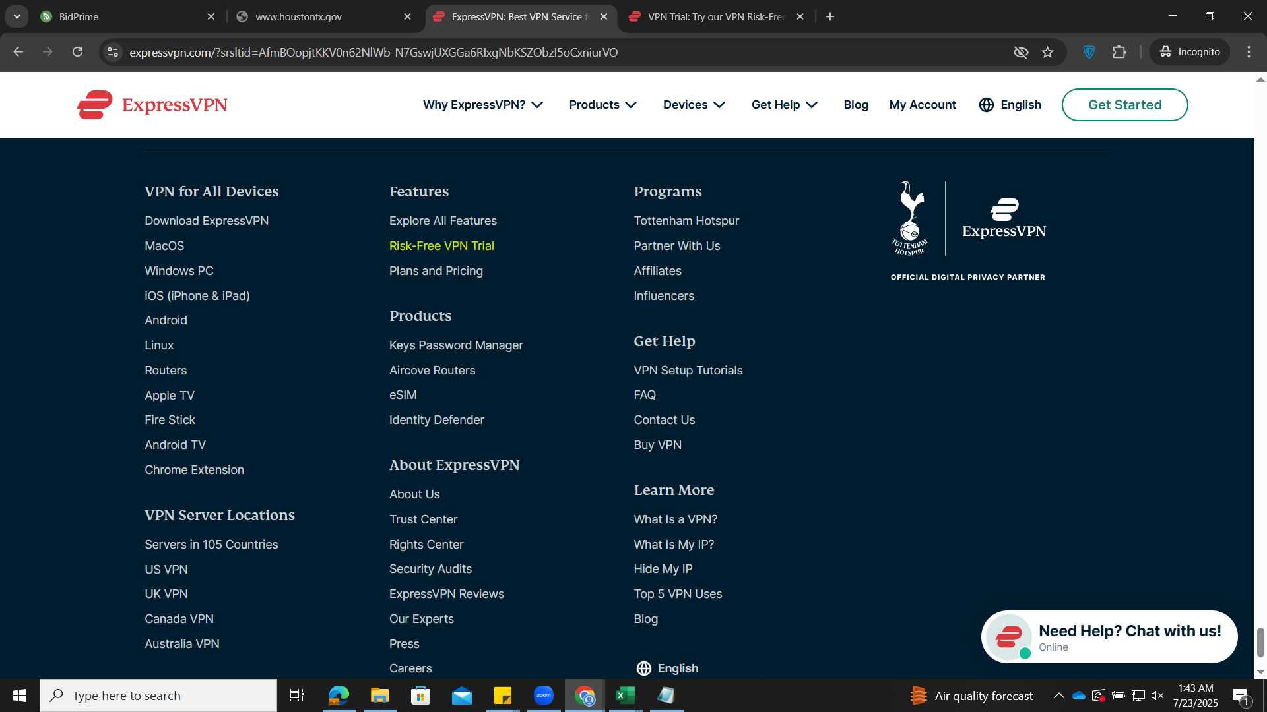Screen dimensions: 1267x712
Task: Open Plans and Pricing link
Action: click(x=436, y=271)
